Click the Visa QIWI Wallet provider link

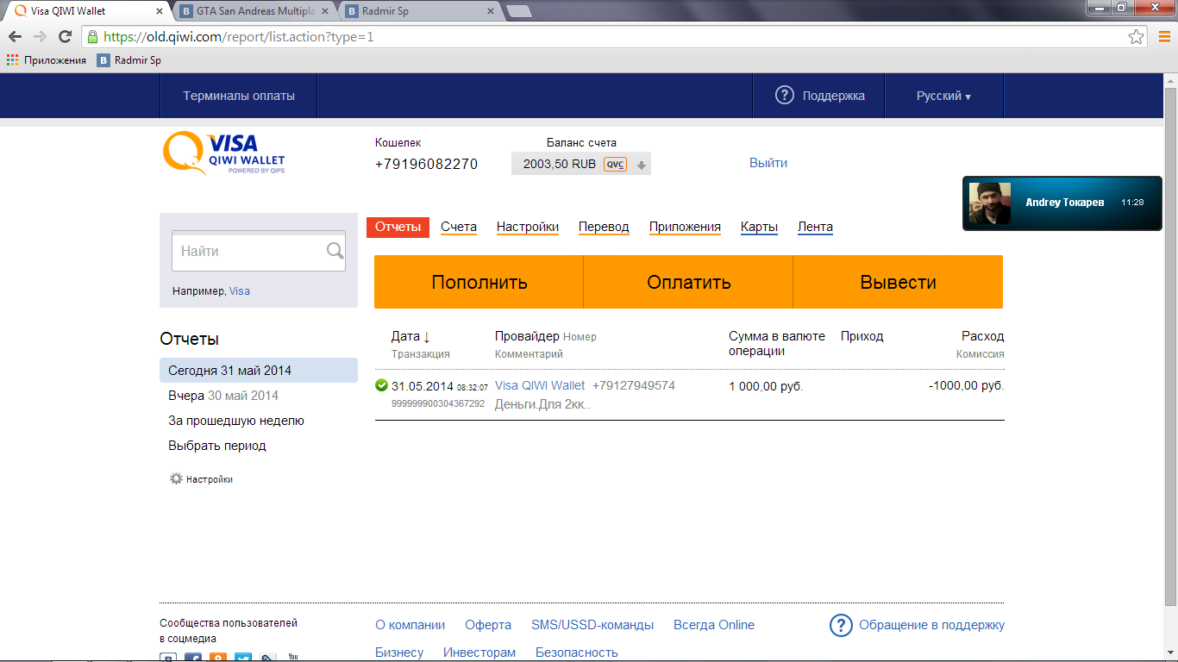(540, 385)
